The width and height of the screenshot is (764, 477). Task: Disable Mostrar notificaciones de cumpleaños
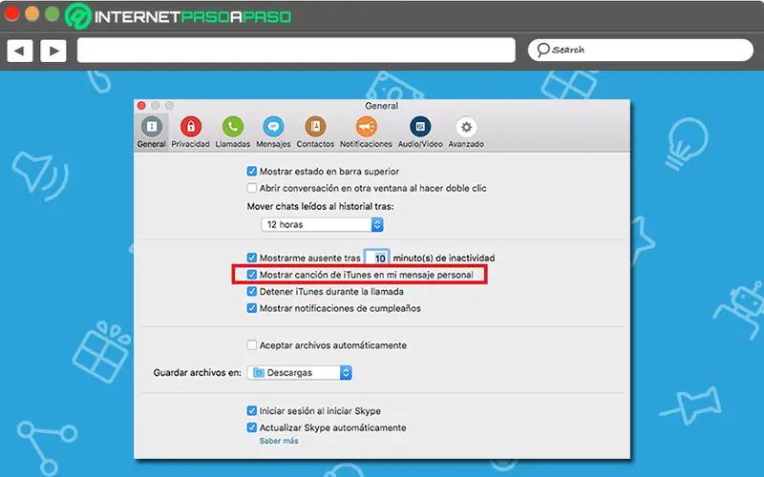(x=251, y=308)
